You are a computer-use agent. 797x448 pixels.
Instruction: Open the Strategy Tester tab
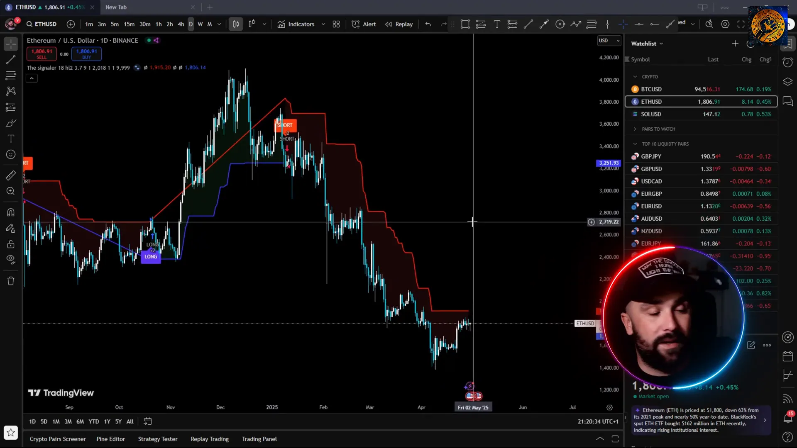click(158, 439)
